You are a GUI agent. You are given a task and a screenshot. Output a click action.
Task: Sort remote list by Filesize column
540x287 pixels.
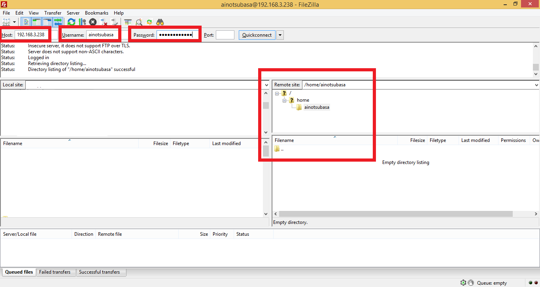[412, 140]
